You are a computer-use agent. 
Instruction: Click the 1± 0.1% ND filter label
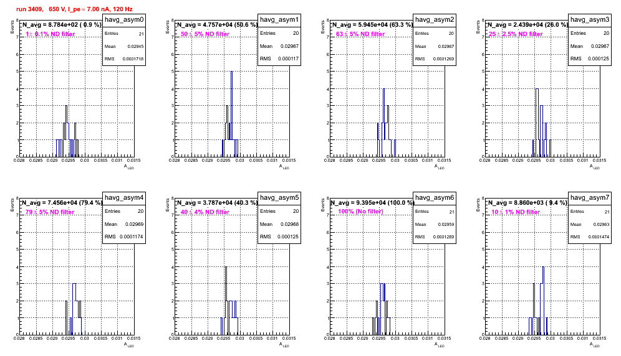click(x=51, y=34)
